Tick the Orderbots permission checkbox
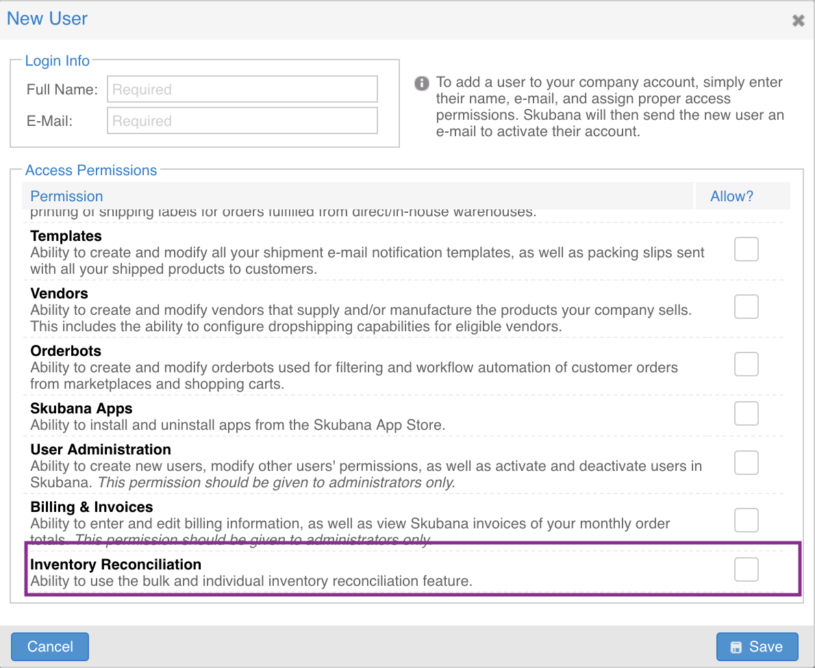The height and width of the screenshot is (668, 815). click(x=747, y=364)
